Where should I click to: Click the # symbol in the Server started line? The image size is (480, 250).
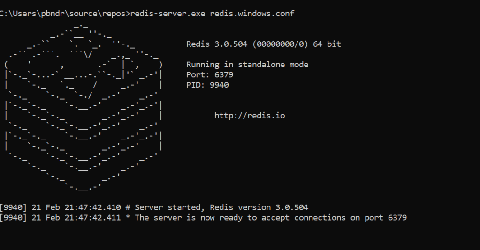(128, 207)
